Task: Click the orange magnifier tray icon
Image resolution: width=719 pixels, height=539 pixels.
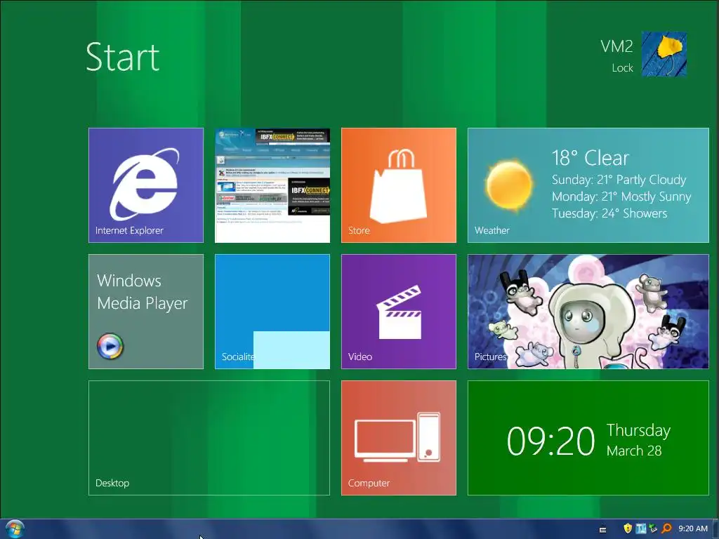Action: 667,528
